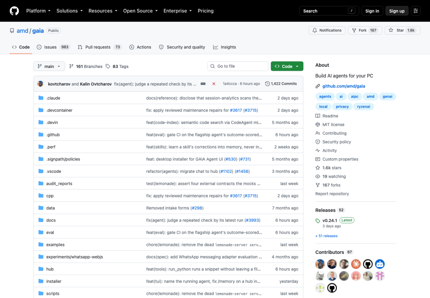Click the star icon in Star button
Image resolution: width=430 pixels, height=298 pixels.
click(x=391, y=30)
